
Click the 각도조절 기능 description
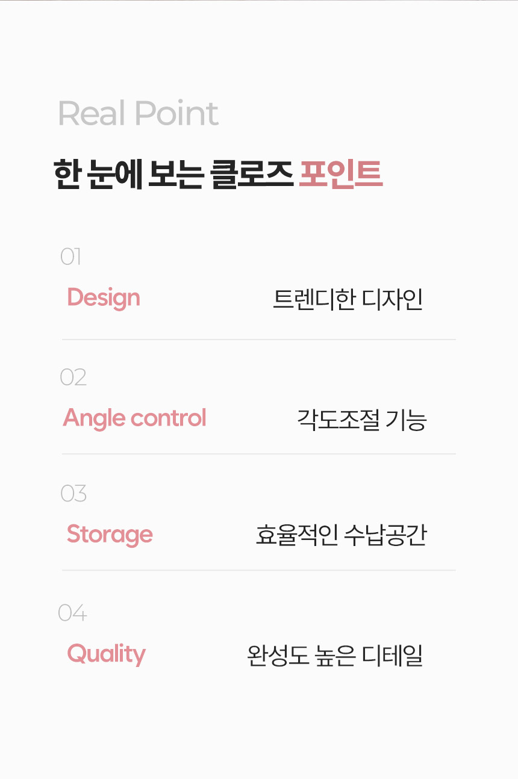(x=361, y=420)
